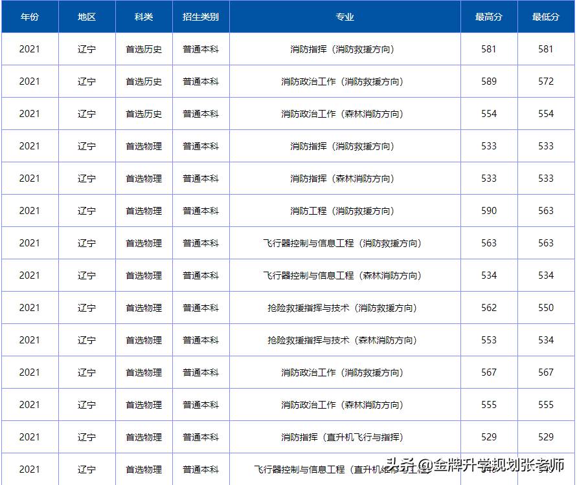The width and height of the screenshot is (577, 485).
Task: Click the 科类 column header
Action: (143, 17)
